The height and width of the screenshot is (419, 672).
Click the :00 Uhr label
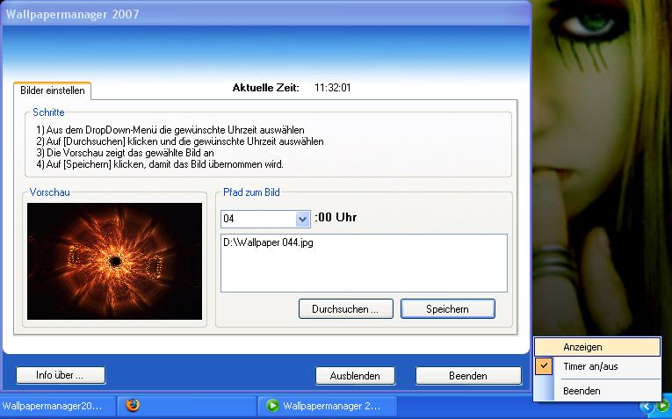[336, 217]
